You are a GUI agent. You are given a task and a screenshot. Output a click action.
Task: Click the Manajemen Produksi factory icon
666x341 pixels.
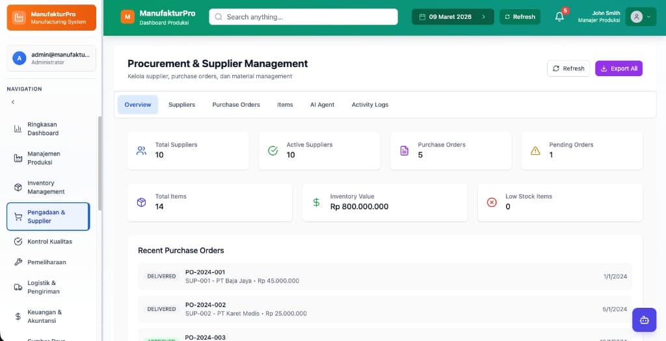[x=18, y=158]
